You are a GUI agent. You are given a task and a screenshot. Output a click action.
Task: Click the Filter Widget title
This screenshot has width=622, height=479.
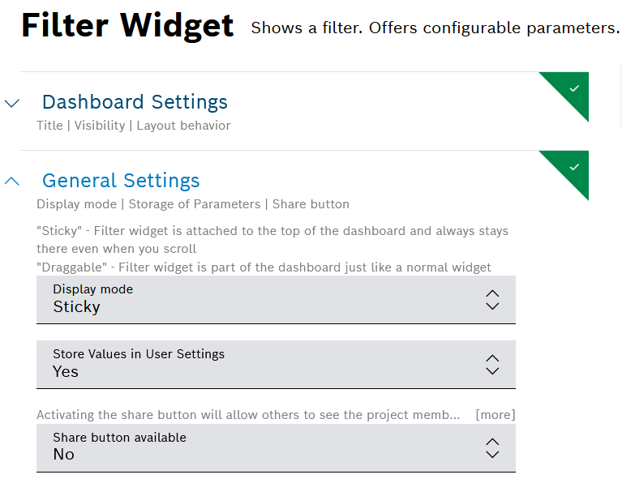(127, 26)
